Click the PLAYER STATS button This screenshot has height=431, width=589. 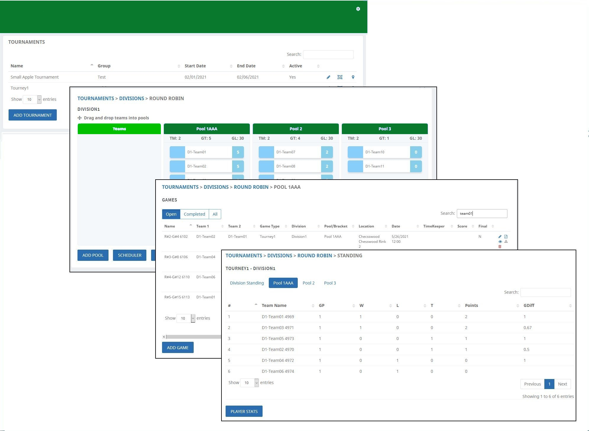(244, 411)
